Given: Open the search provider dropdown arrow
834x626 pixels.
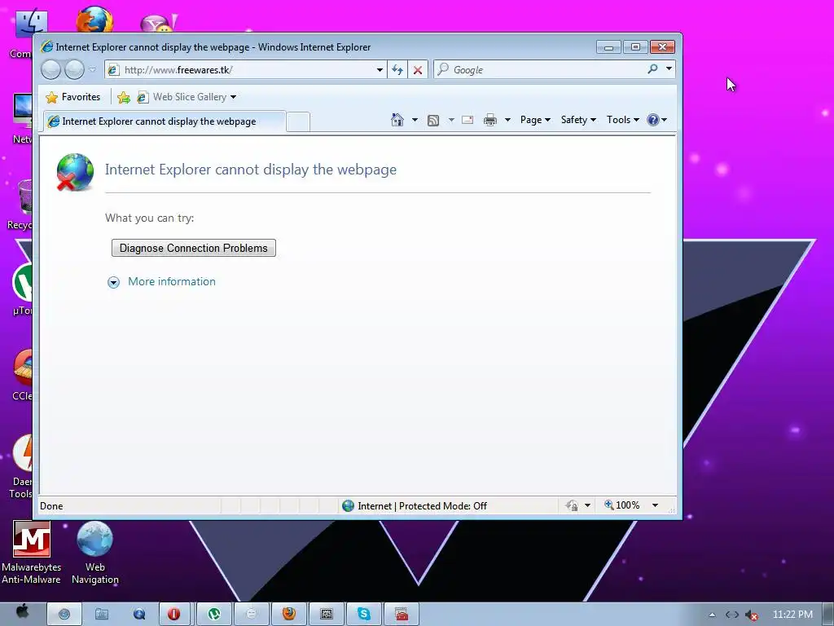Looking at the screenshot, I should coord(669,68).
